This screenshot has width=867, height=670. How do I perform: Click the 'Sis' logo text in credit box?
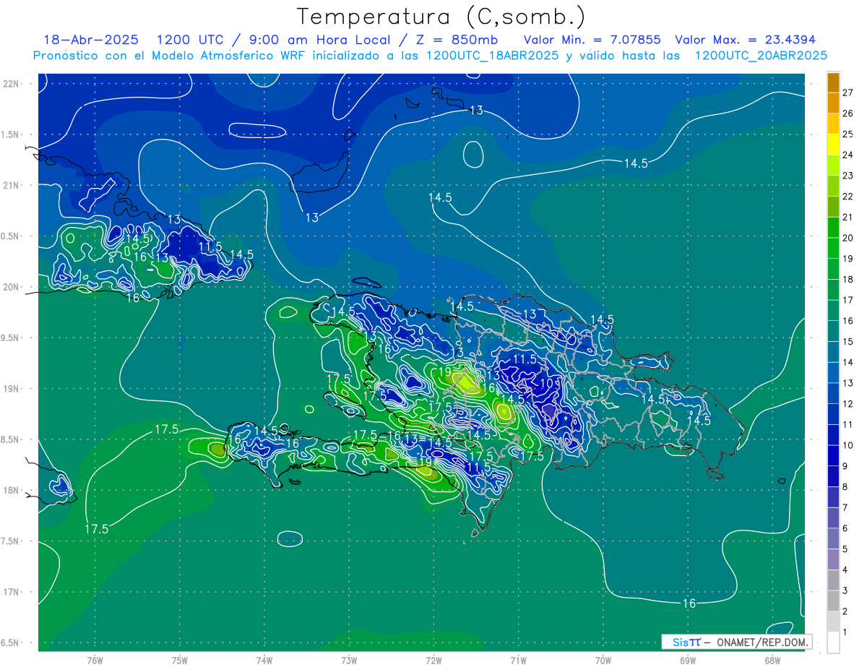[x=681, y=642]
